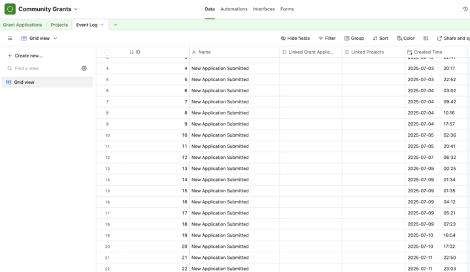Click the Share and sync icon
Image resolution: width=470 pixels, height=272 pixels.
pyautogui.click(x=440, y=39)
